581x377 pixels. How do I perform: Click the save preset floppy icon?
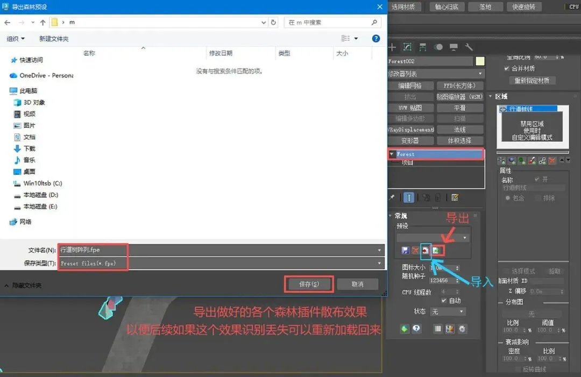[405, 251]
